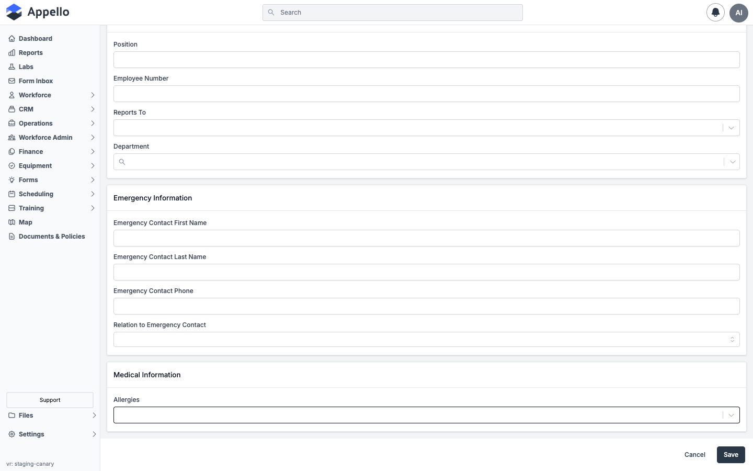Image resolution: width=753 pixels, height=471 pixels.
Task: Open the Department dropdown arrow
Action: [x=733, y=162]
